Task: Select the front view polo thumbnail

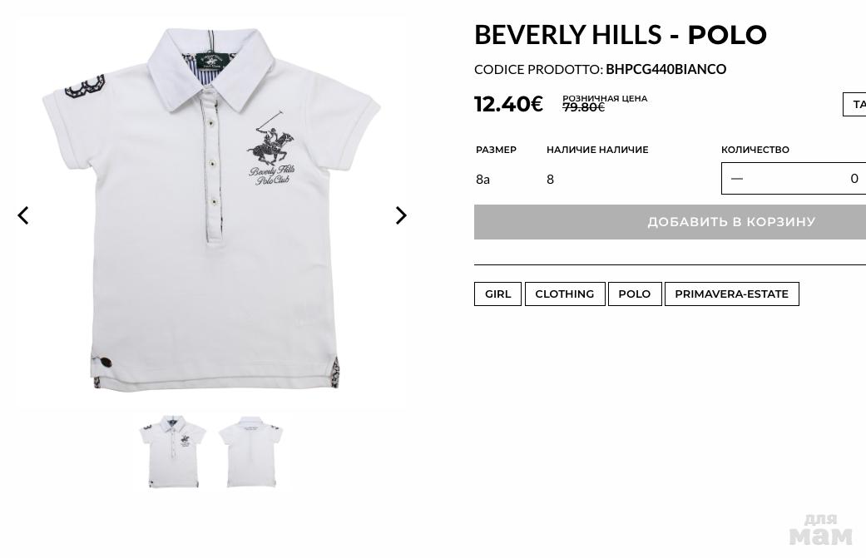Action: [x=173, y=452]
